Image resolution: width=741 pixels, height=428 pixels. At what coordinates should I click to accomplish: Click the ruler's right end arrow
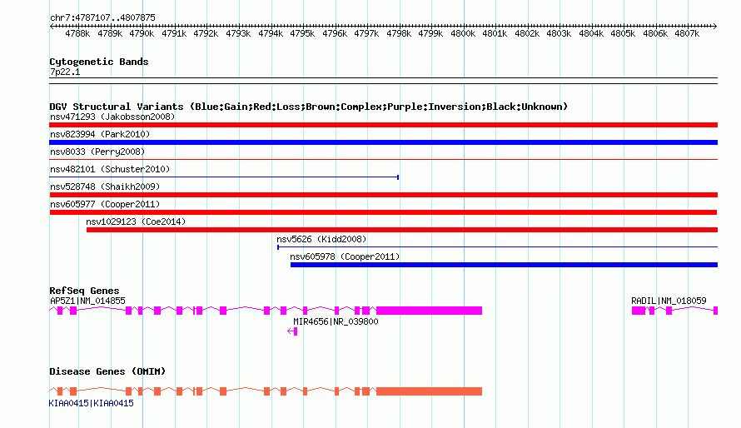(x=714, y=26)
